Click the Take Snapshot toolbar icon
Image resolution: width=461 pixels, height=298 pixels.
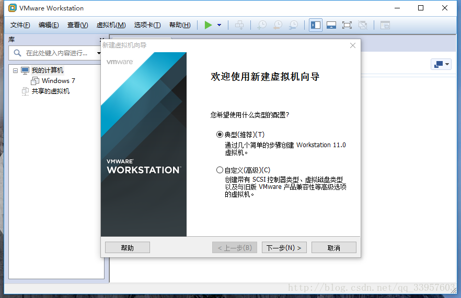[x=262, y=25]
